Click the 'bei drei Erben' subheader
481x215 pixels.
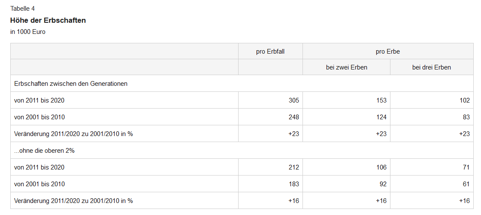(431, 67)
